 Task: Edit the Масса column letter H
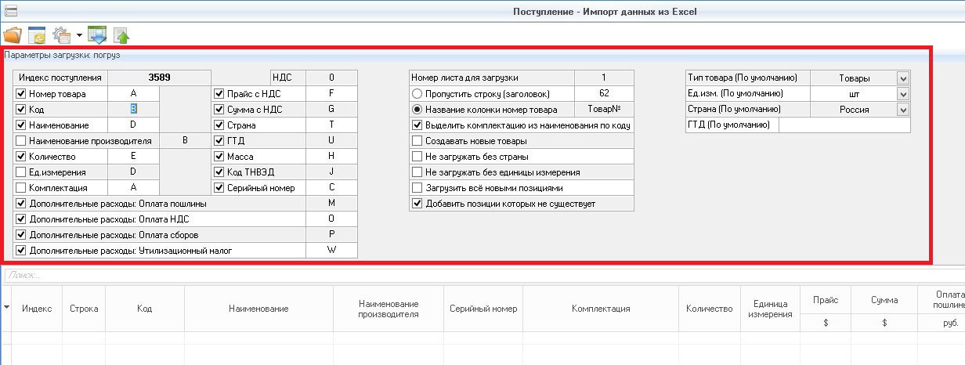[331, 156]
